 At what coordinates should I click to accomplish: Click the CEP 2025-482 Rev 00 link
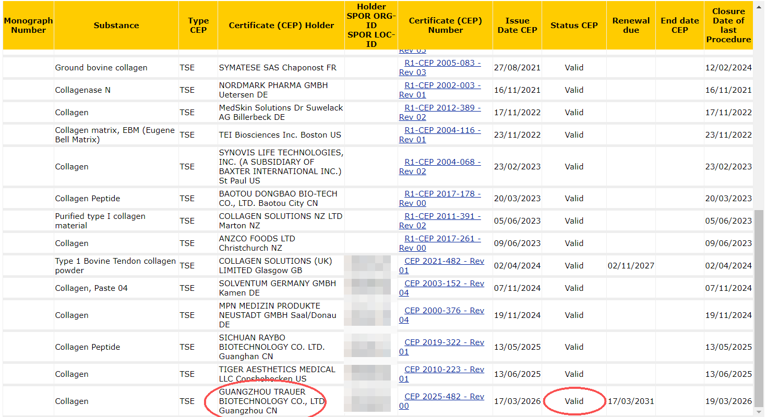point(444,397)
